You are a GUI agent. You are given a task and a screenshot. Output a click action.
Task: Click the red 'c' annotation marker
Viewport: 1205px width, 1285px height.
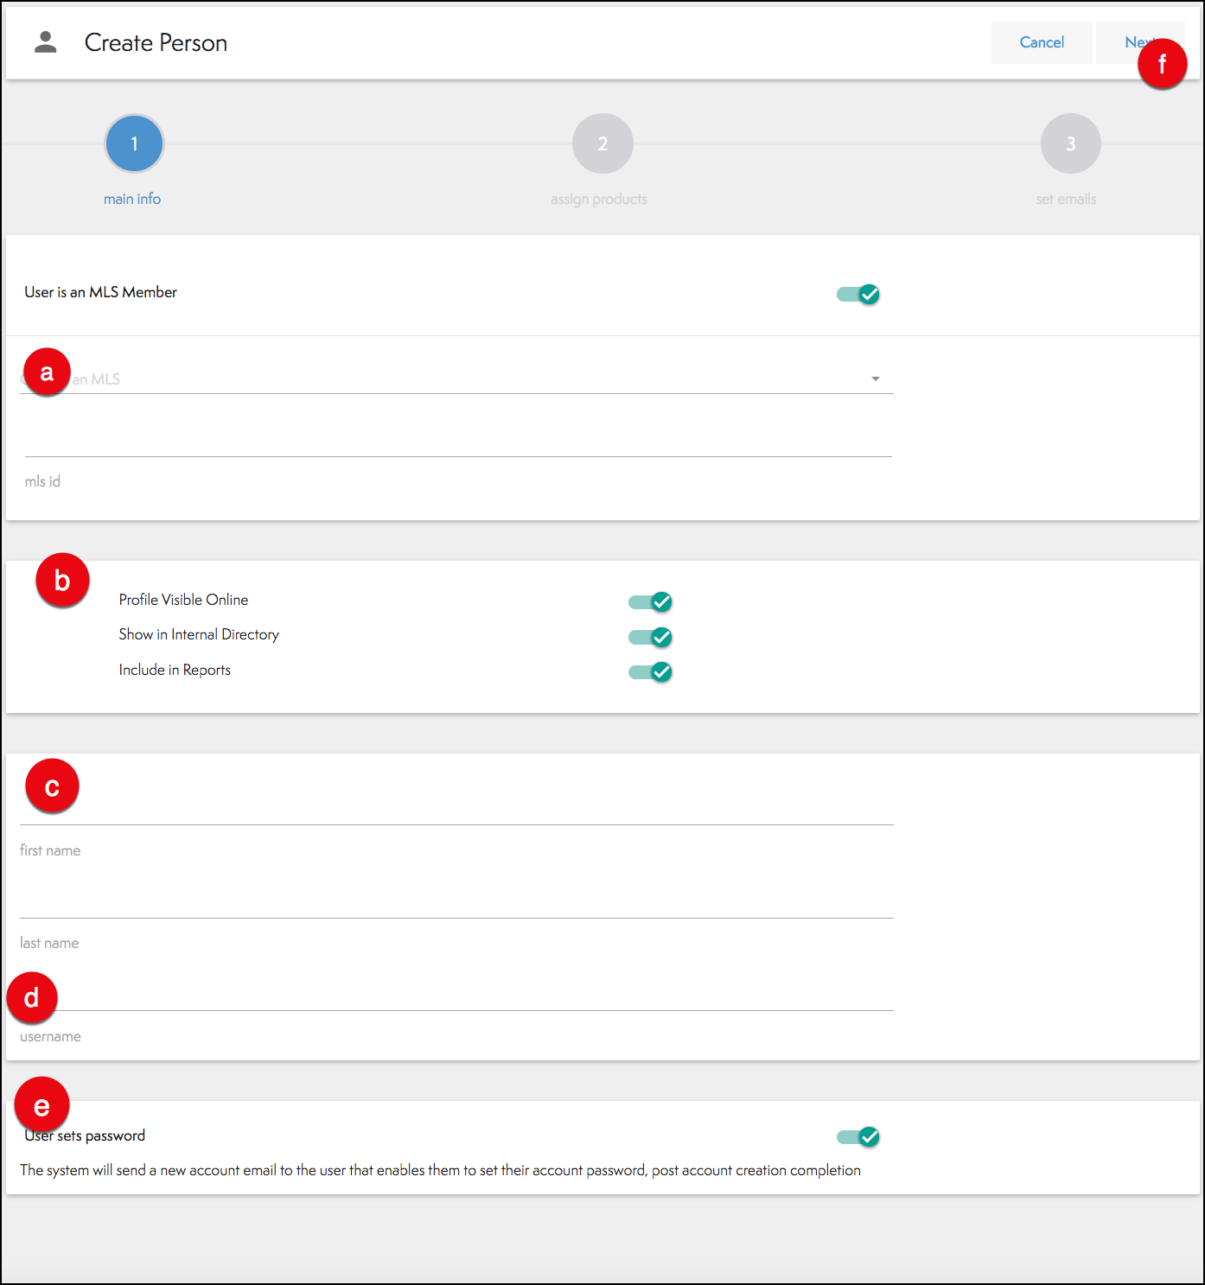[x=52, y=786]
